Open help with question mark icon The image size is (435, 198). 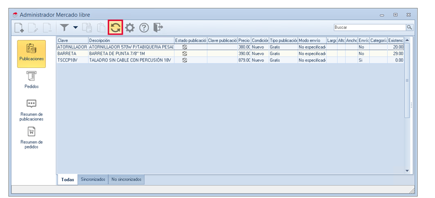(x=144, y=28)
